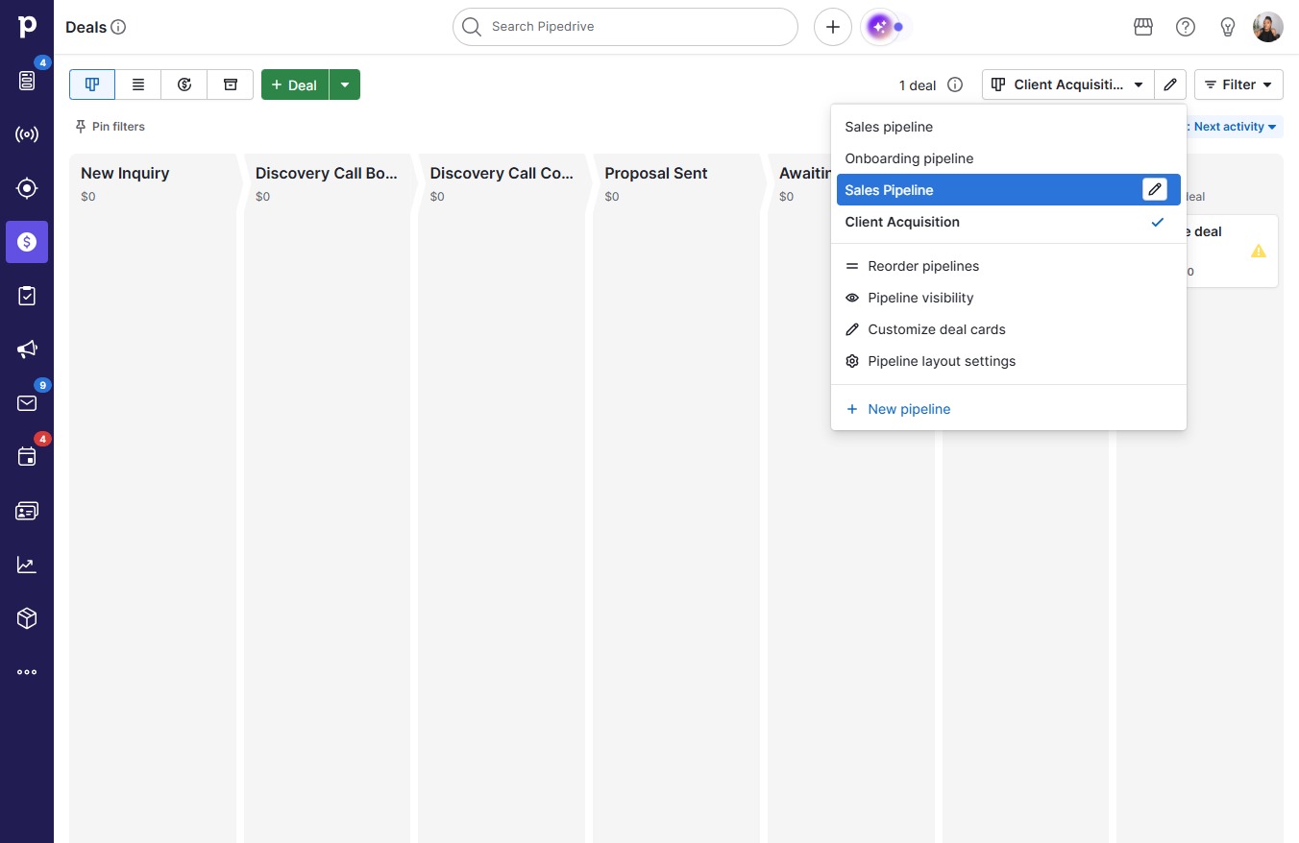Open Deals from the dollar sidebar icon
Image resolution: width=1299 pixels, height=843 pixels.
click(27, 242)
